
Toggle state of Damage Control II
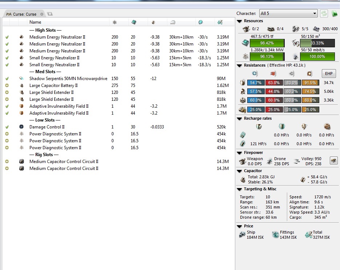click(7, 127)
